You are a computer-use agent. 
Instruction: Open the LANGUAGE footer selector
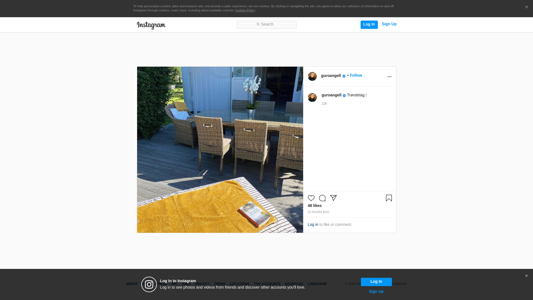317,284
